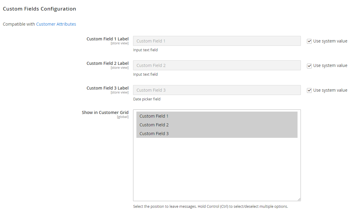The width and height of the screenshot is (360, 212).
Task: Click empty area inside Customer Grid list box
Action: point(217,169)
